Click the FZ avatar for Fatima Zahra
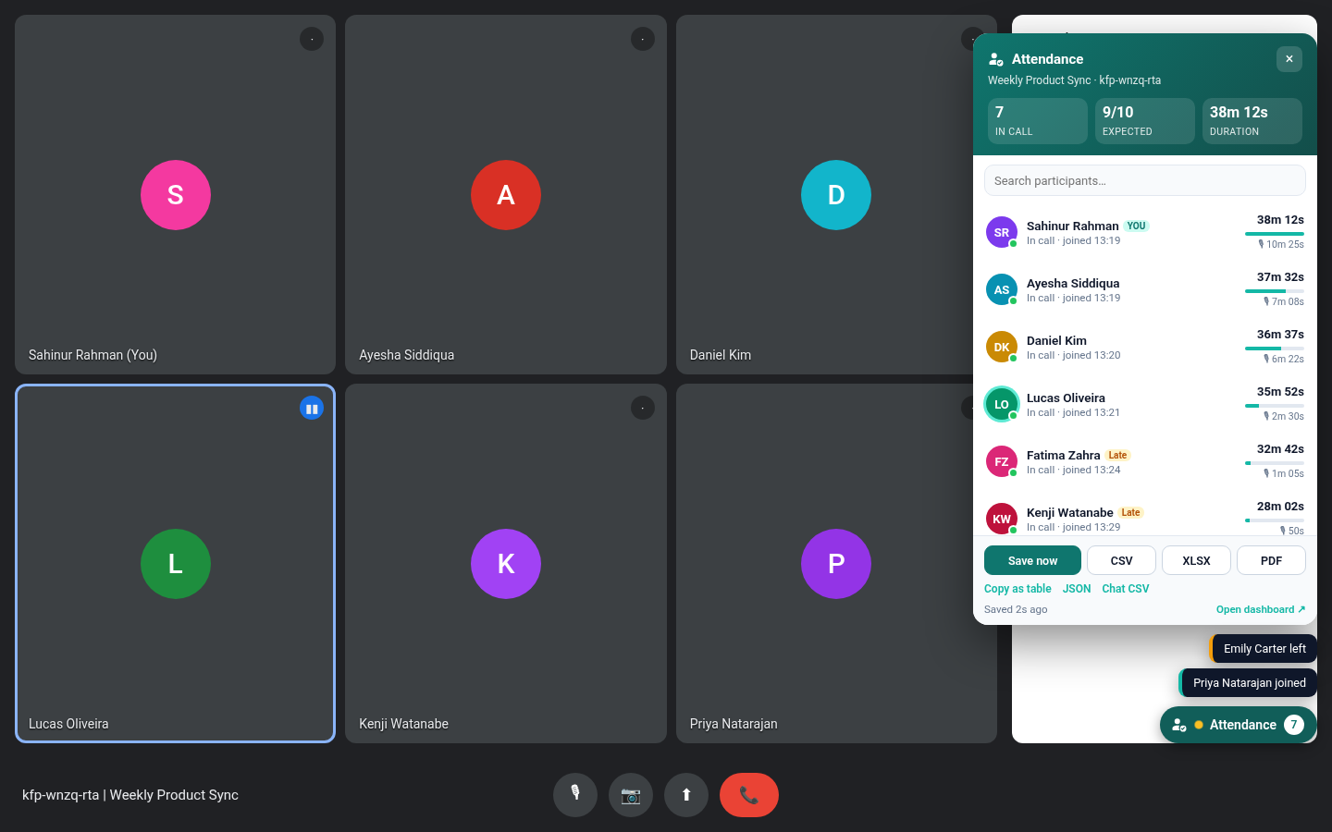This screenshot has height=832, width=1332. 1002,461
